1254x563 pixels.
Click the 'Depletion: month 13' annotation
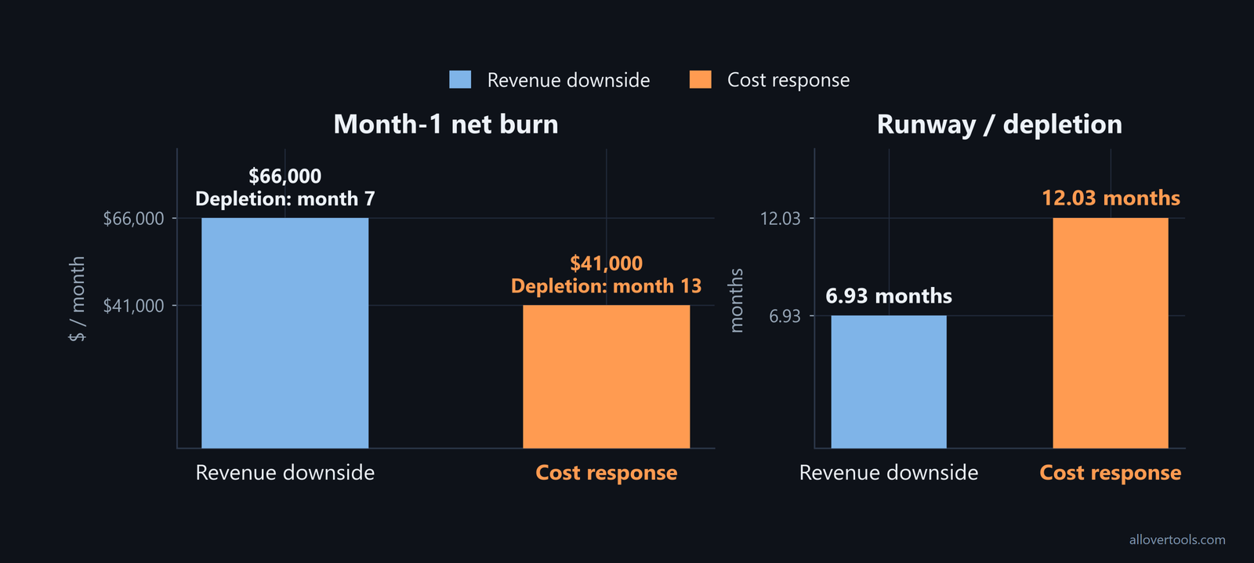tap(607, 286)
